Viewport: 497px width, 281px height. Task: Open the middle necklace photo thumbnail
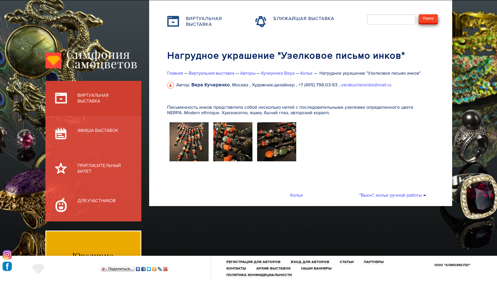click(233, 142)
